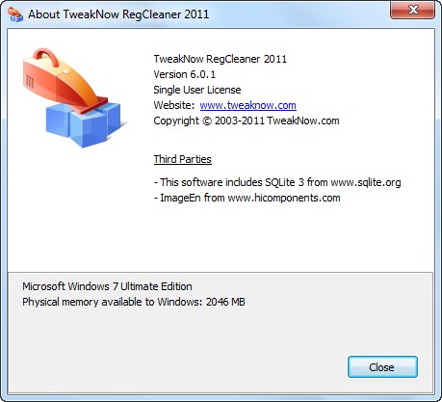Click the www.sqlite.org text

366,182
